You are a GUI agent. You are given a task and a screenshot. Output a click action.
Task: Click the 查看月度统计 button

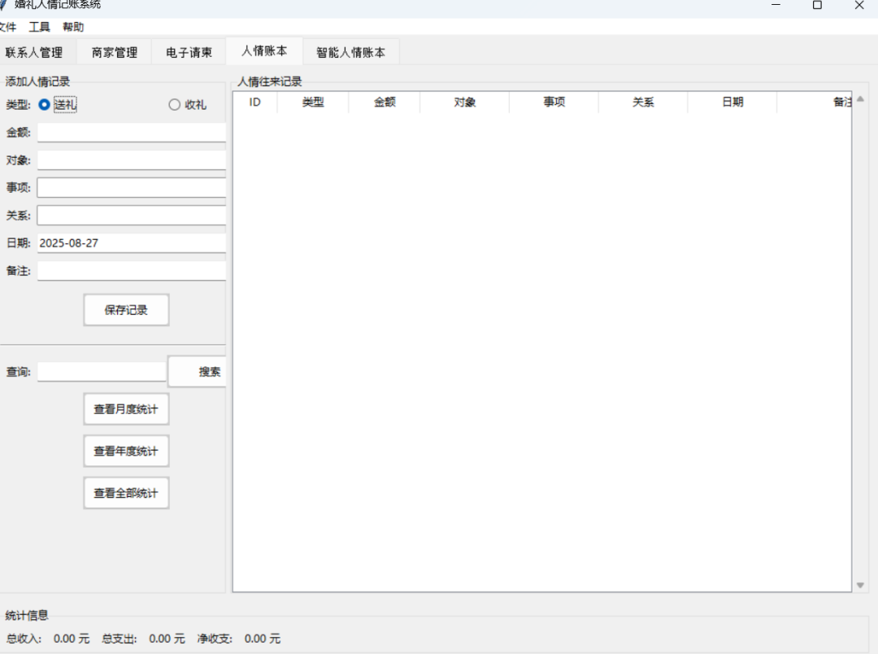[x=126, y=409]
